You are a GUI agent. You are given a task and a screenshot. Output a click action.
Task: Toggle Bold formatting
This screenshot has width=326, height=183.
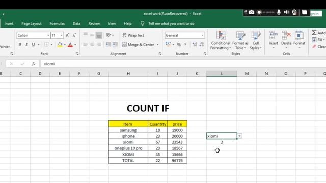coord(20,44)
